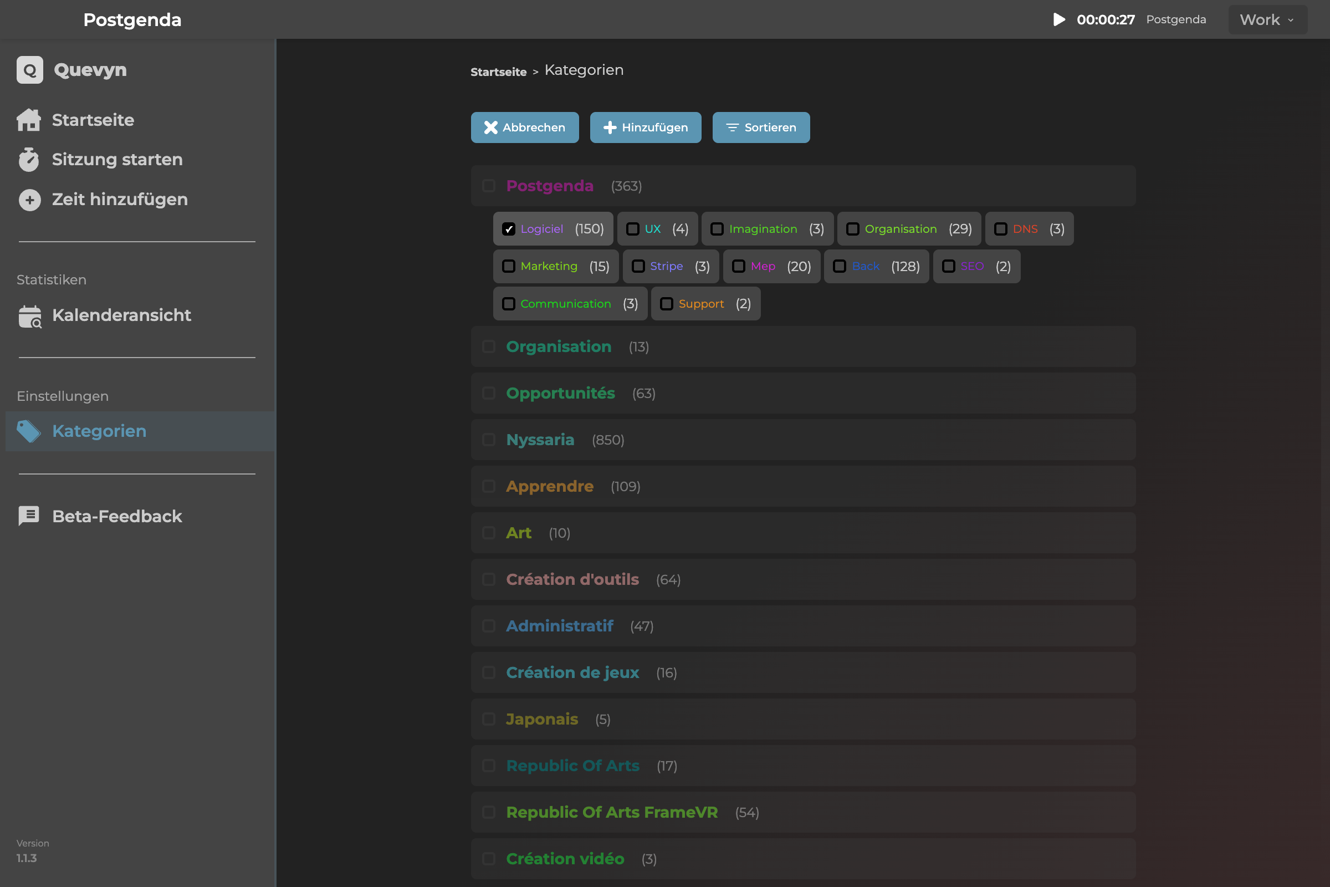
Task: Expand the Republic Of Arts (17) category
Action: pos(803,766)
